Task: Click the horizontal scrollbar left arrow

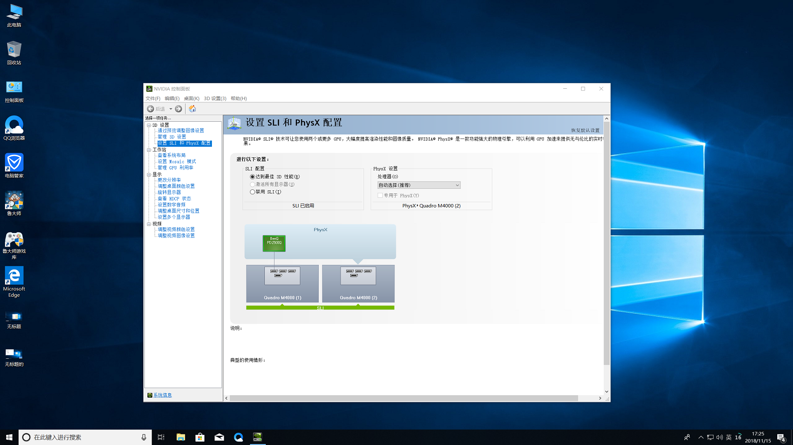Action: (226, 398)
